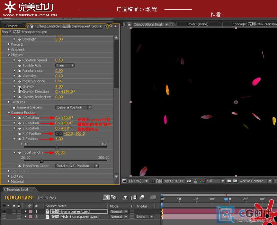277x225 pixels.
Task: Collapse Camera Position group
Action: [8, 113]
